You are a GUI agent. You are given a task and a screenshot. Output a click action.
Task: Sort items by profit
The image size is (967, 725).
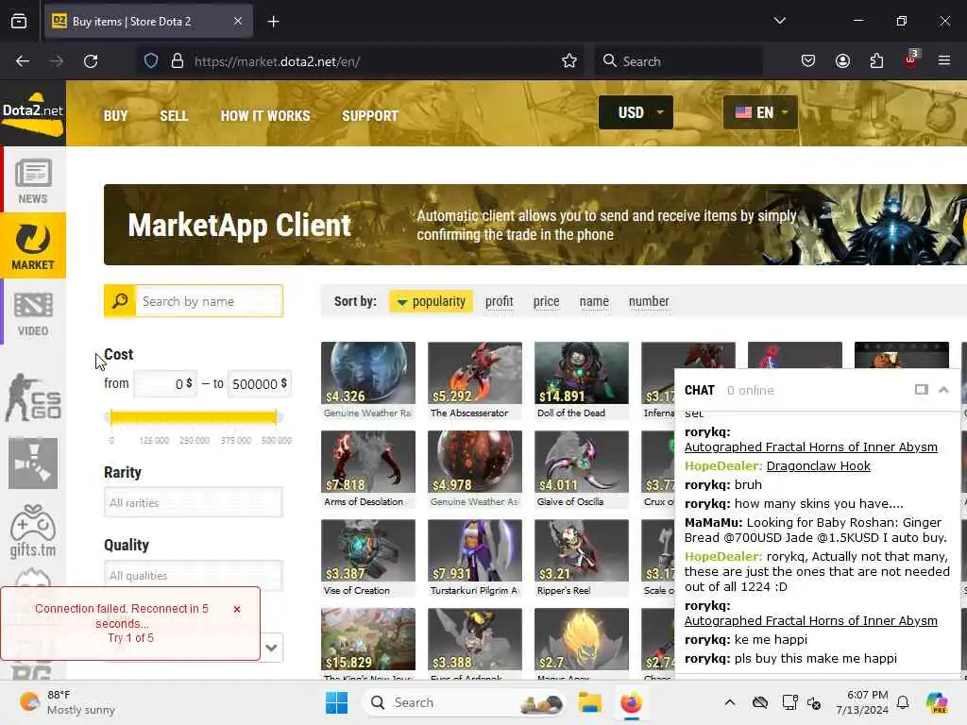[x=499, y=301]
